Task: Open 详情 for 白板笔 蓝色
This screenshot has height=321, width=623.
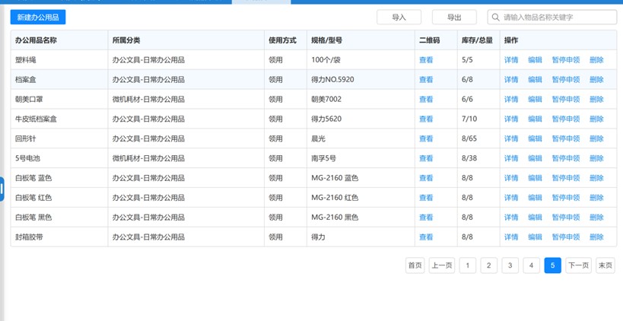Action: 511,178
